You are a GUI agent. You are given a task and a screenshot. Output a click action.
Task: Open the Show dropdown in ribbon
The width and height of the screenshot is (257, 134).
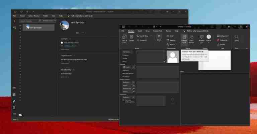[159, 38]
